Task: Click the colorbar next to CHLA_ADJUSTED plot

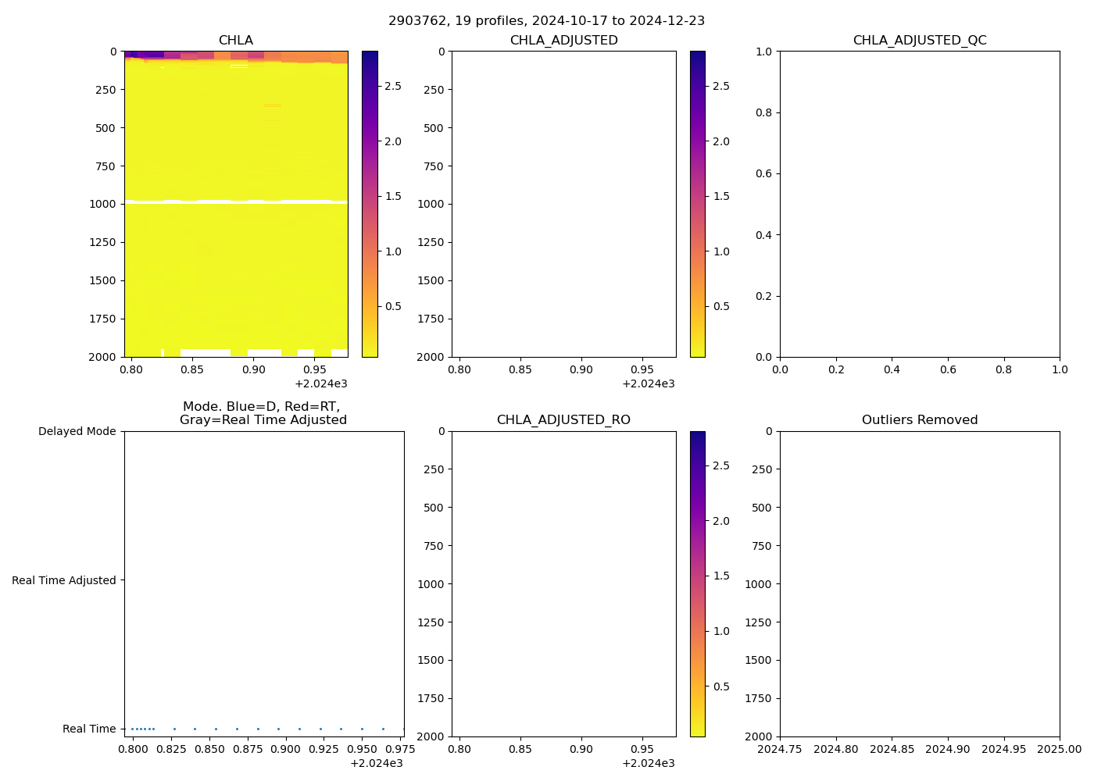Action: pos(697,204)
